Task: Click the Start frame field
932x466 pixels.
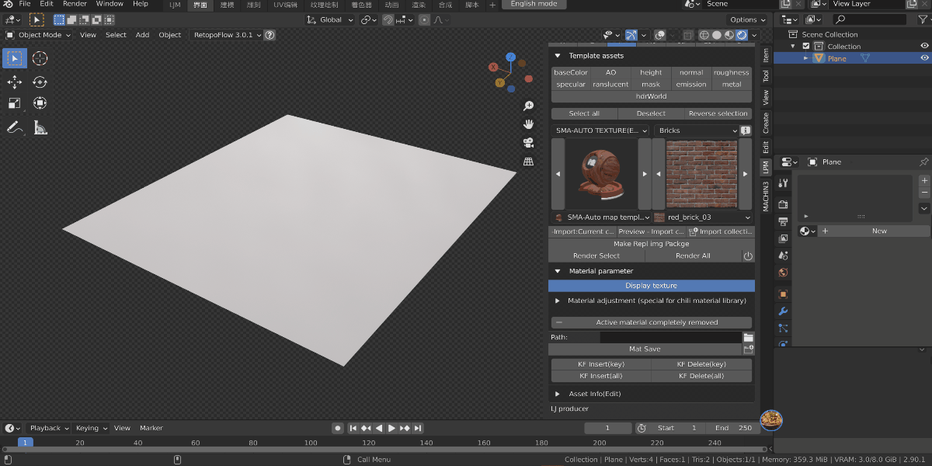Action: tap(677, 428)
